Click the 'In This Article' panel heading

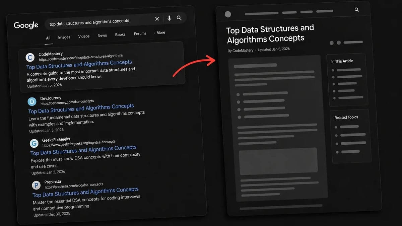click(x=342, y=61)
